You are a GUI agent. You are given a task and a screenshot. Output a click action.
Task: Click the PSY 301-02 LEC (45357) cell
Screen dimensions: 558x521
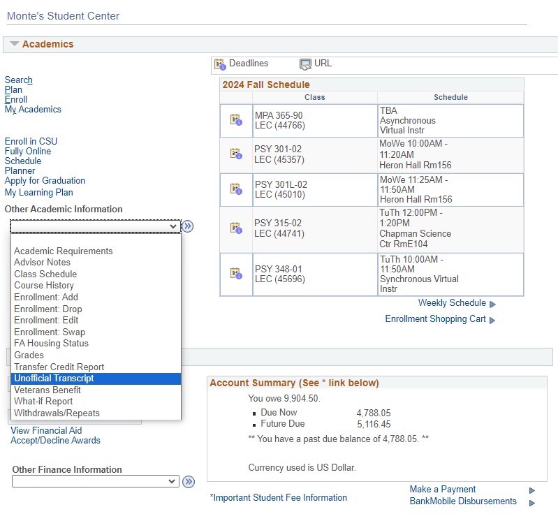315,154
